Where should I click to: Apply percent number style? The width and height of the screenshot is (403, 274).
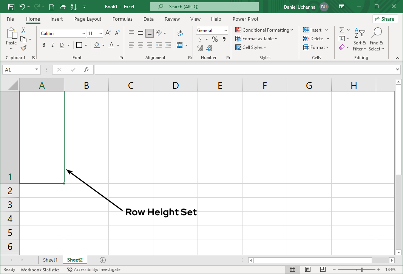point(214,39)
